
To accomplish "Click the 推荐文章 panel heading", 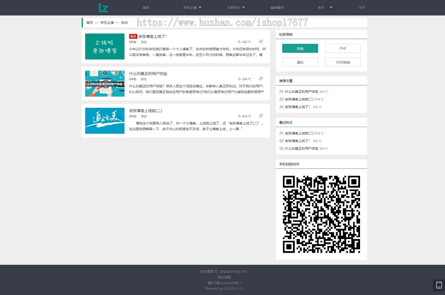I will (x=286, y=80).
